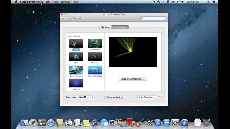Pick the Word of the Day screen saver
This screenshot has height=129, width=230.
click(x=95, y=70)
